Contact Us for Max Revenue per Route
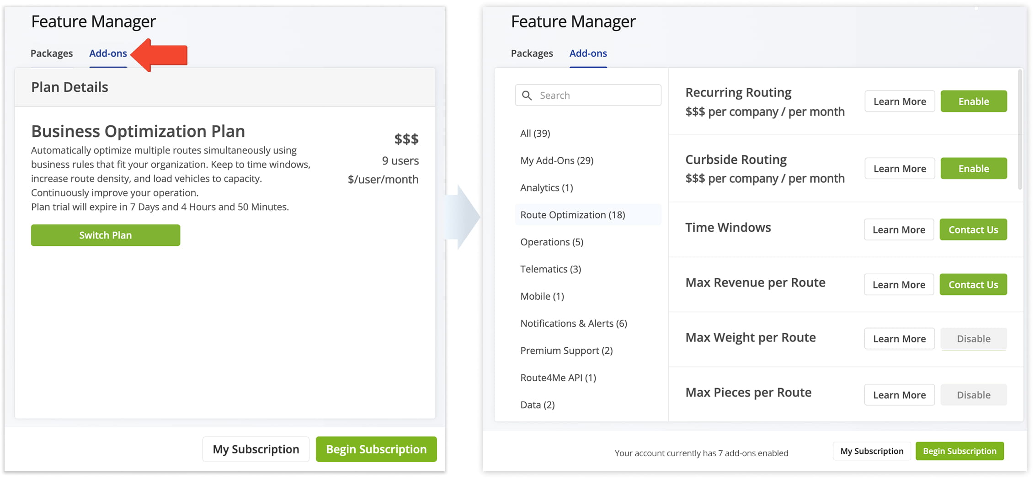The width and height of the screenshot is (1034, 479). (x=973, y=285)
